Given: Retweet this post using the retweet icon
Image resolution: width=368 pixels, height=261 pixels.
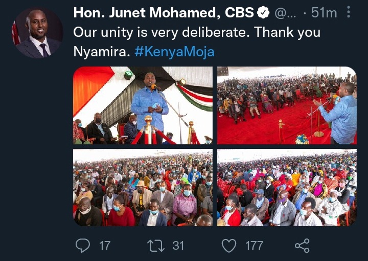Looking at the screenshot, I should 156,246.
